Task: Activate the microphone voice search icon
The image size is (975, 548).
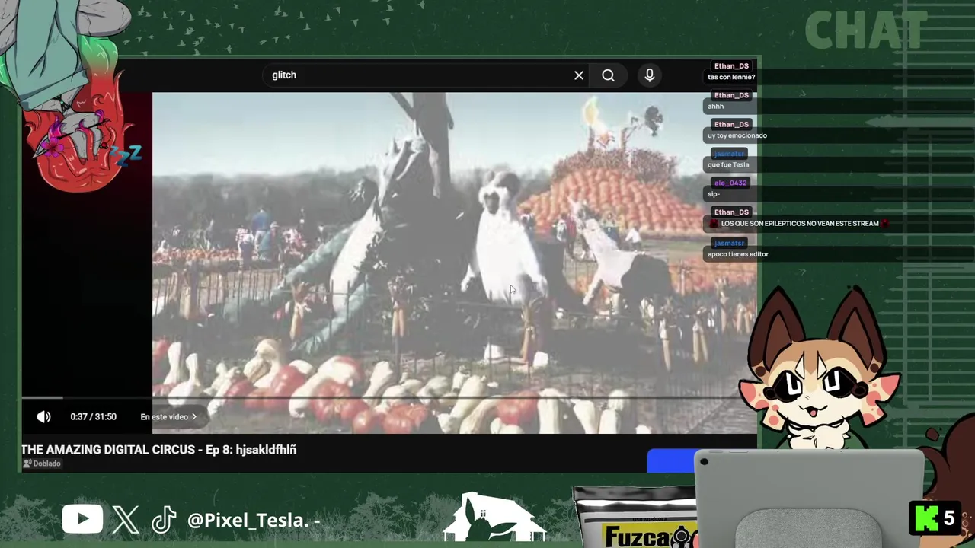Action: pyautogui.click(x=650, y=75)
